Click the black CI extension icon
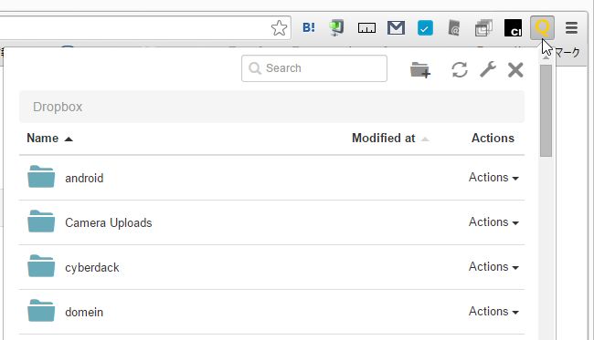This screenshot has height=340, width=594. coord(513,28)
